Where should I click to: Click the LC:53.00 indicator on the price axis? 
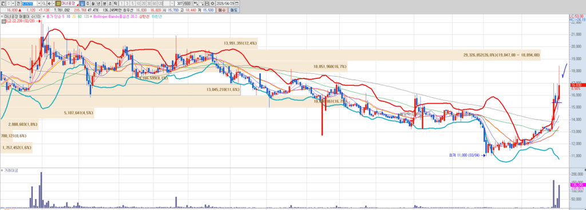pyautogui.click(x=576, y=17)
